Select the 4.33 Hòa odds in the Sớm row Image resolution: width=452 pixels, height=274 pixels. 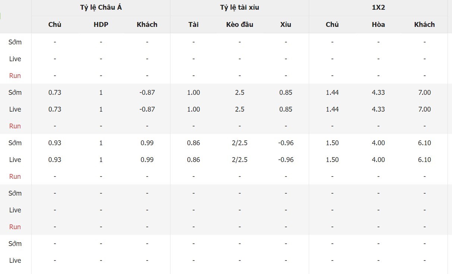pyautogui.click(x=378, y=93)
